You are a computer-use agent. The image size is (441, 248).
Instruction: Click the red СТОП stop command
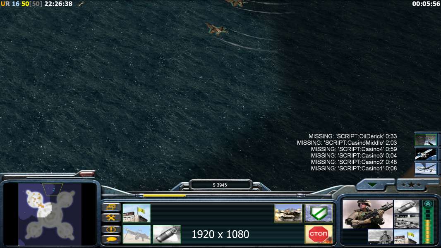click(x=319, y=234)
